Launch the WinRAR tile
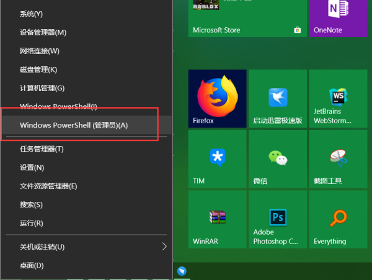Viewport: 372px width, 280px height. 218,219
